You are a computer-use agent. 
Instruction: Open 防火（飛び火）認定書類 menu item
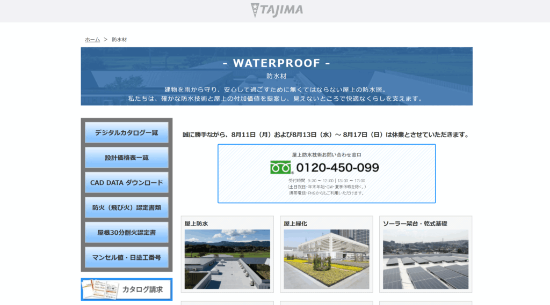tap(126, 207)
